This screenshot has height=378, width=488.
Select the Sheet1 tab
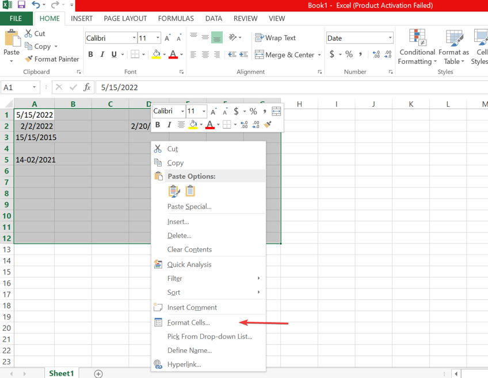(62, 373)
